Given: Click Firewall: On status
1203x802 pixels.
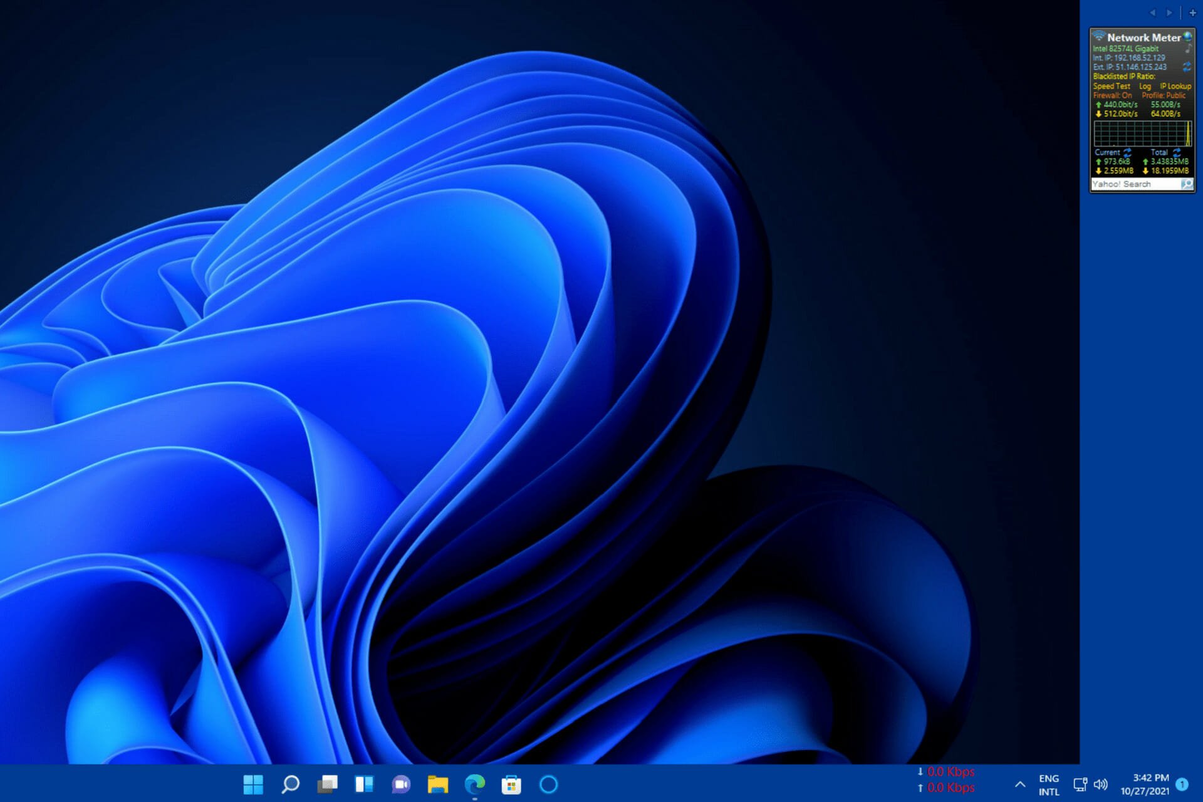Looking at the screenshot, I should 1112,95.
